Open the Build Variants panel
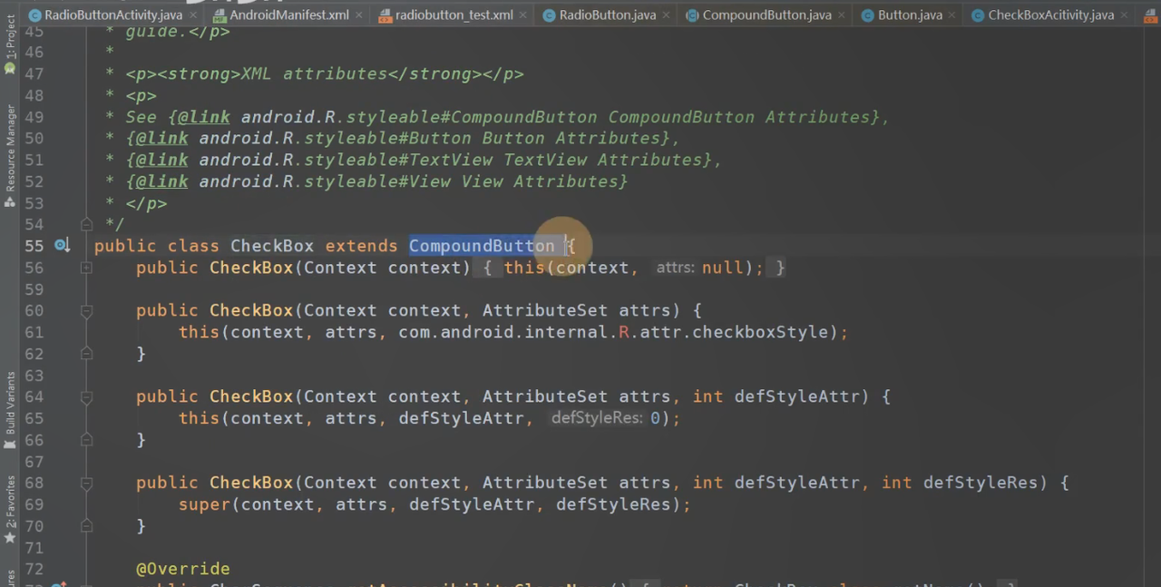1161x587 pixels. pyautogui.click(x=10, y=411)
